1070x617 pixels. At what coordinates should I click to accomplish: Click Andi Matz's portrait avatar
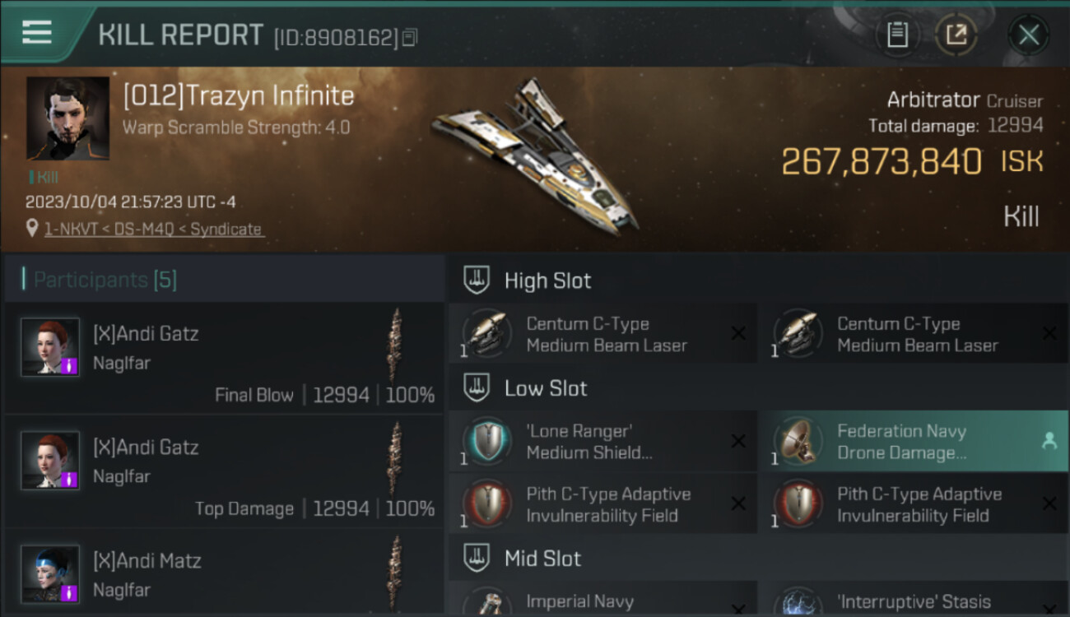tap(50, 573)
